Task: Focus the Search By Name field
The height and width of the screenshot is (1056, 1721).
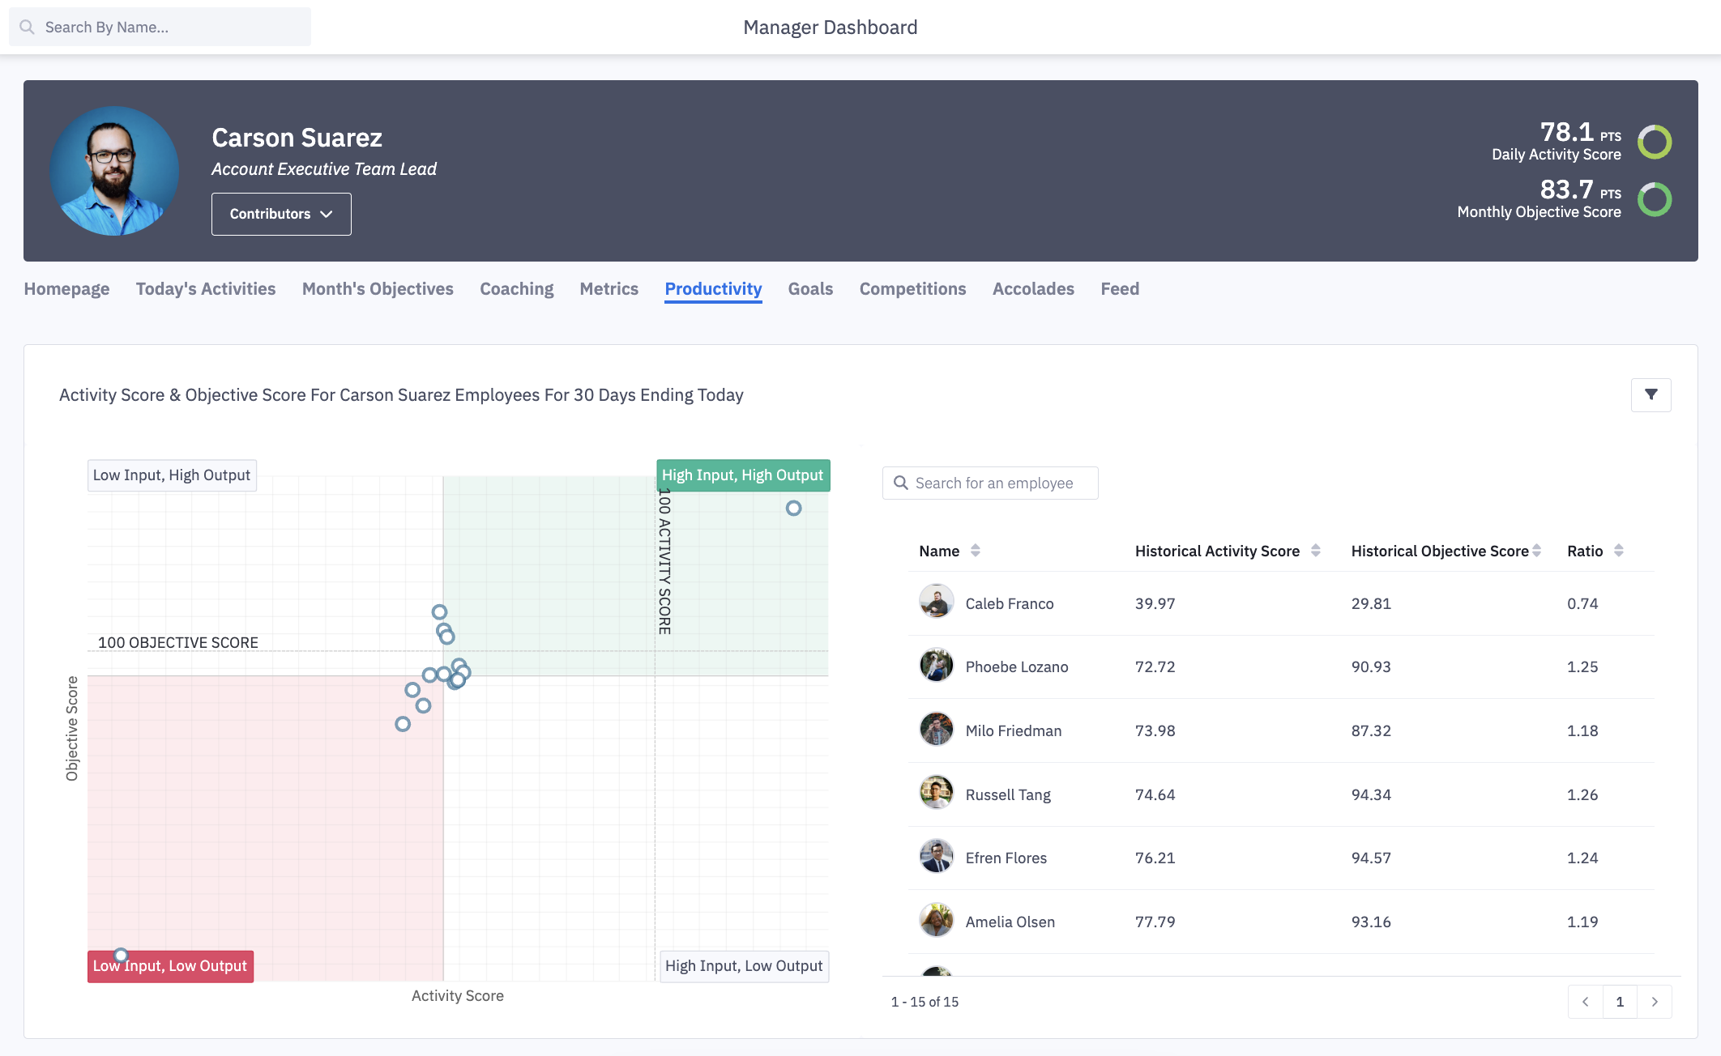Action: pos(160,28)
